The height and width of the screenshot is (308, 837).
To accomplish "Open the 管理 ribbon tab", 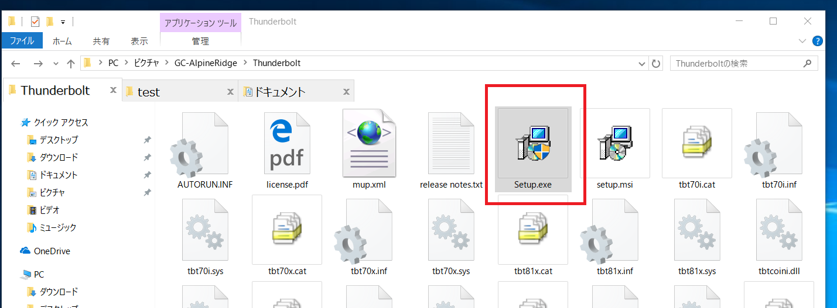I will pyautogui.click(x=200, y=41).
